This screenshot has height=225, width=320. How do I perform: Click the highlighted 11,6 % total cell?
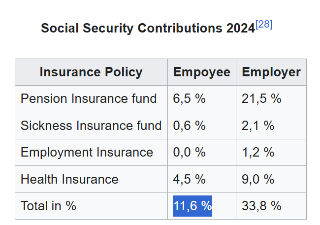192,206
